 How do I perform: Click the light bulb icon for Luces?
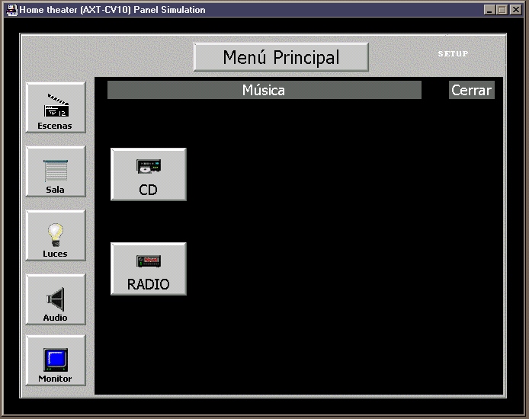[55, 235]
